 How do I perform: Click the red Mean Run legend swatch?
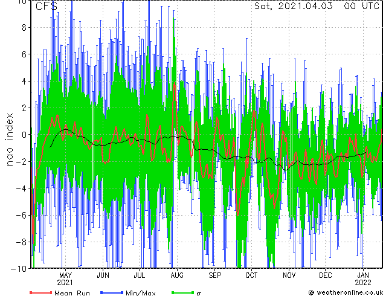41,292
